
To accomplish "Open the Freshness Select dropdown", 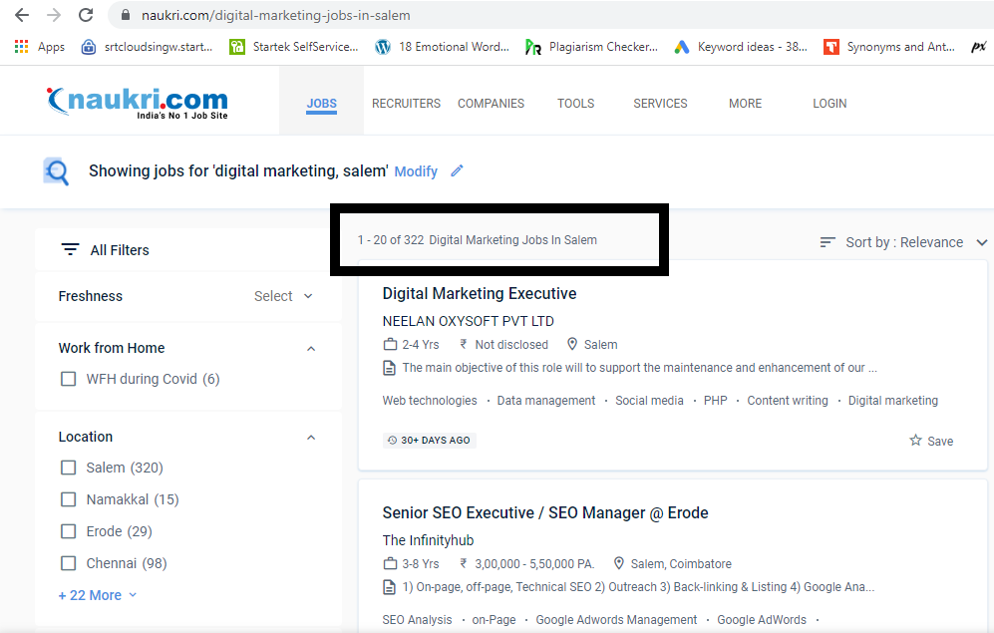I will pos(283,296).
